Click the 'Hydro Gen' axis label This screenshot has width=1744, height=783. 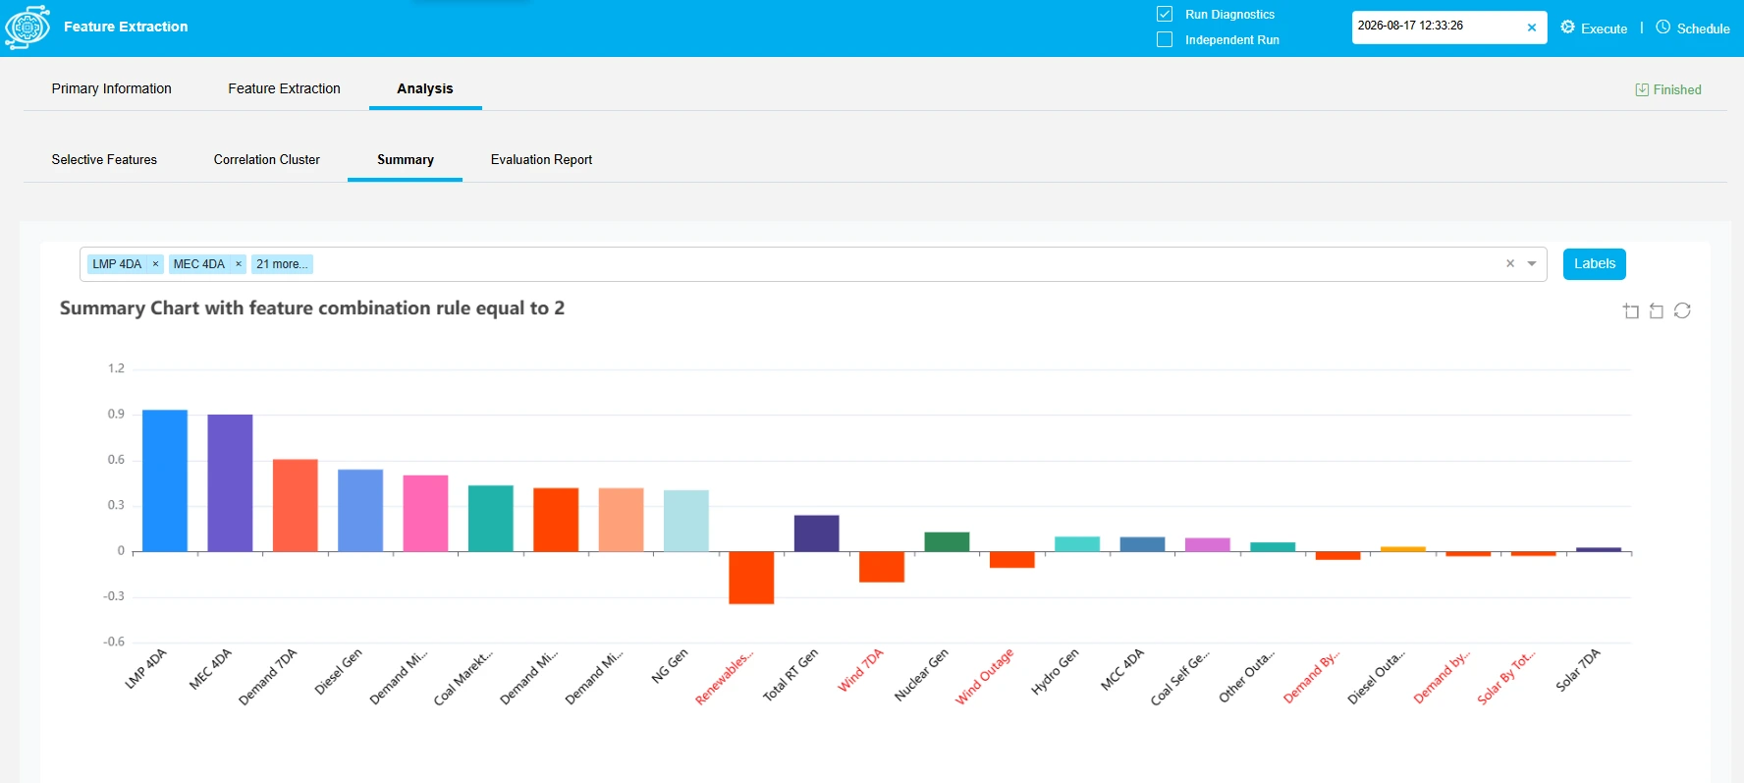point(1056,672)
